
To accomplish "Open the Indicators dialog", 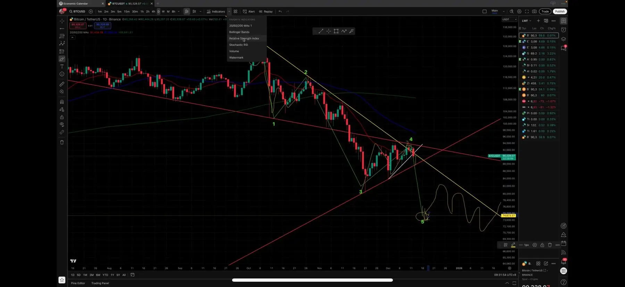I will point(216,11).
